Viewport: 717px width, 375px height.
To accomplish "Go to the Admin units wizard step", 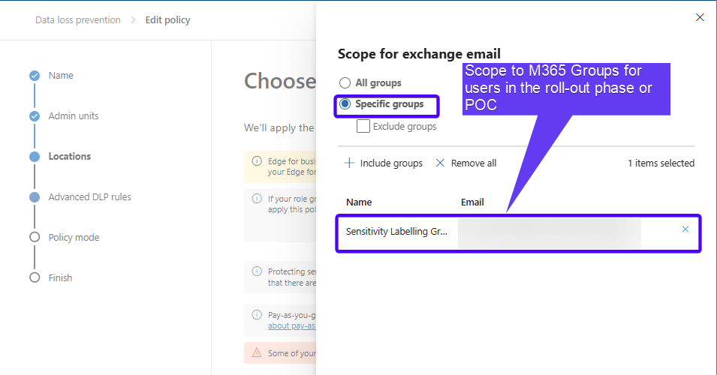I will coord(74,116).
